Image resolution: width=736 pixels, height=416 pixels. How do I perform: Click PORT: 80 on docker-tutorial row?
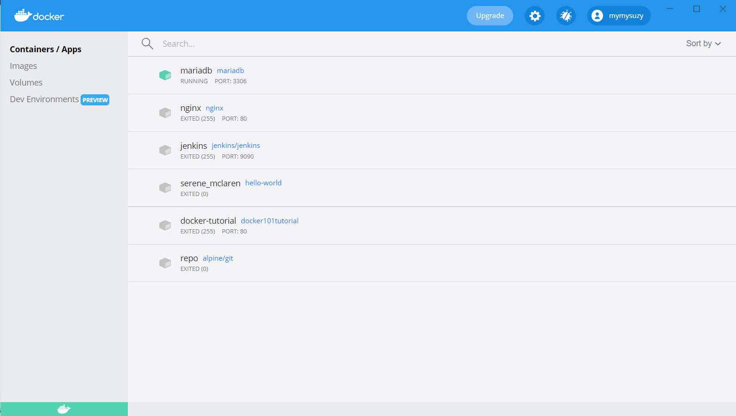[x=234, y=231]
